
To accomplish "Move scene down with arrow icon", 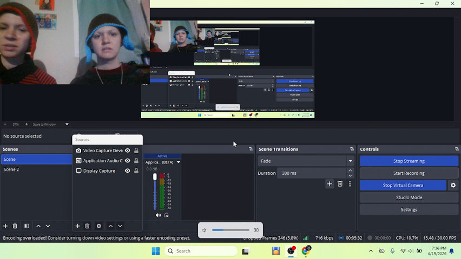I will 48,226.
